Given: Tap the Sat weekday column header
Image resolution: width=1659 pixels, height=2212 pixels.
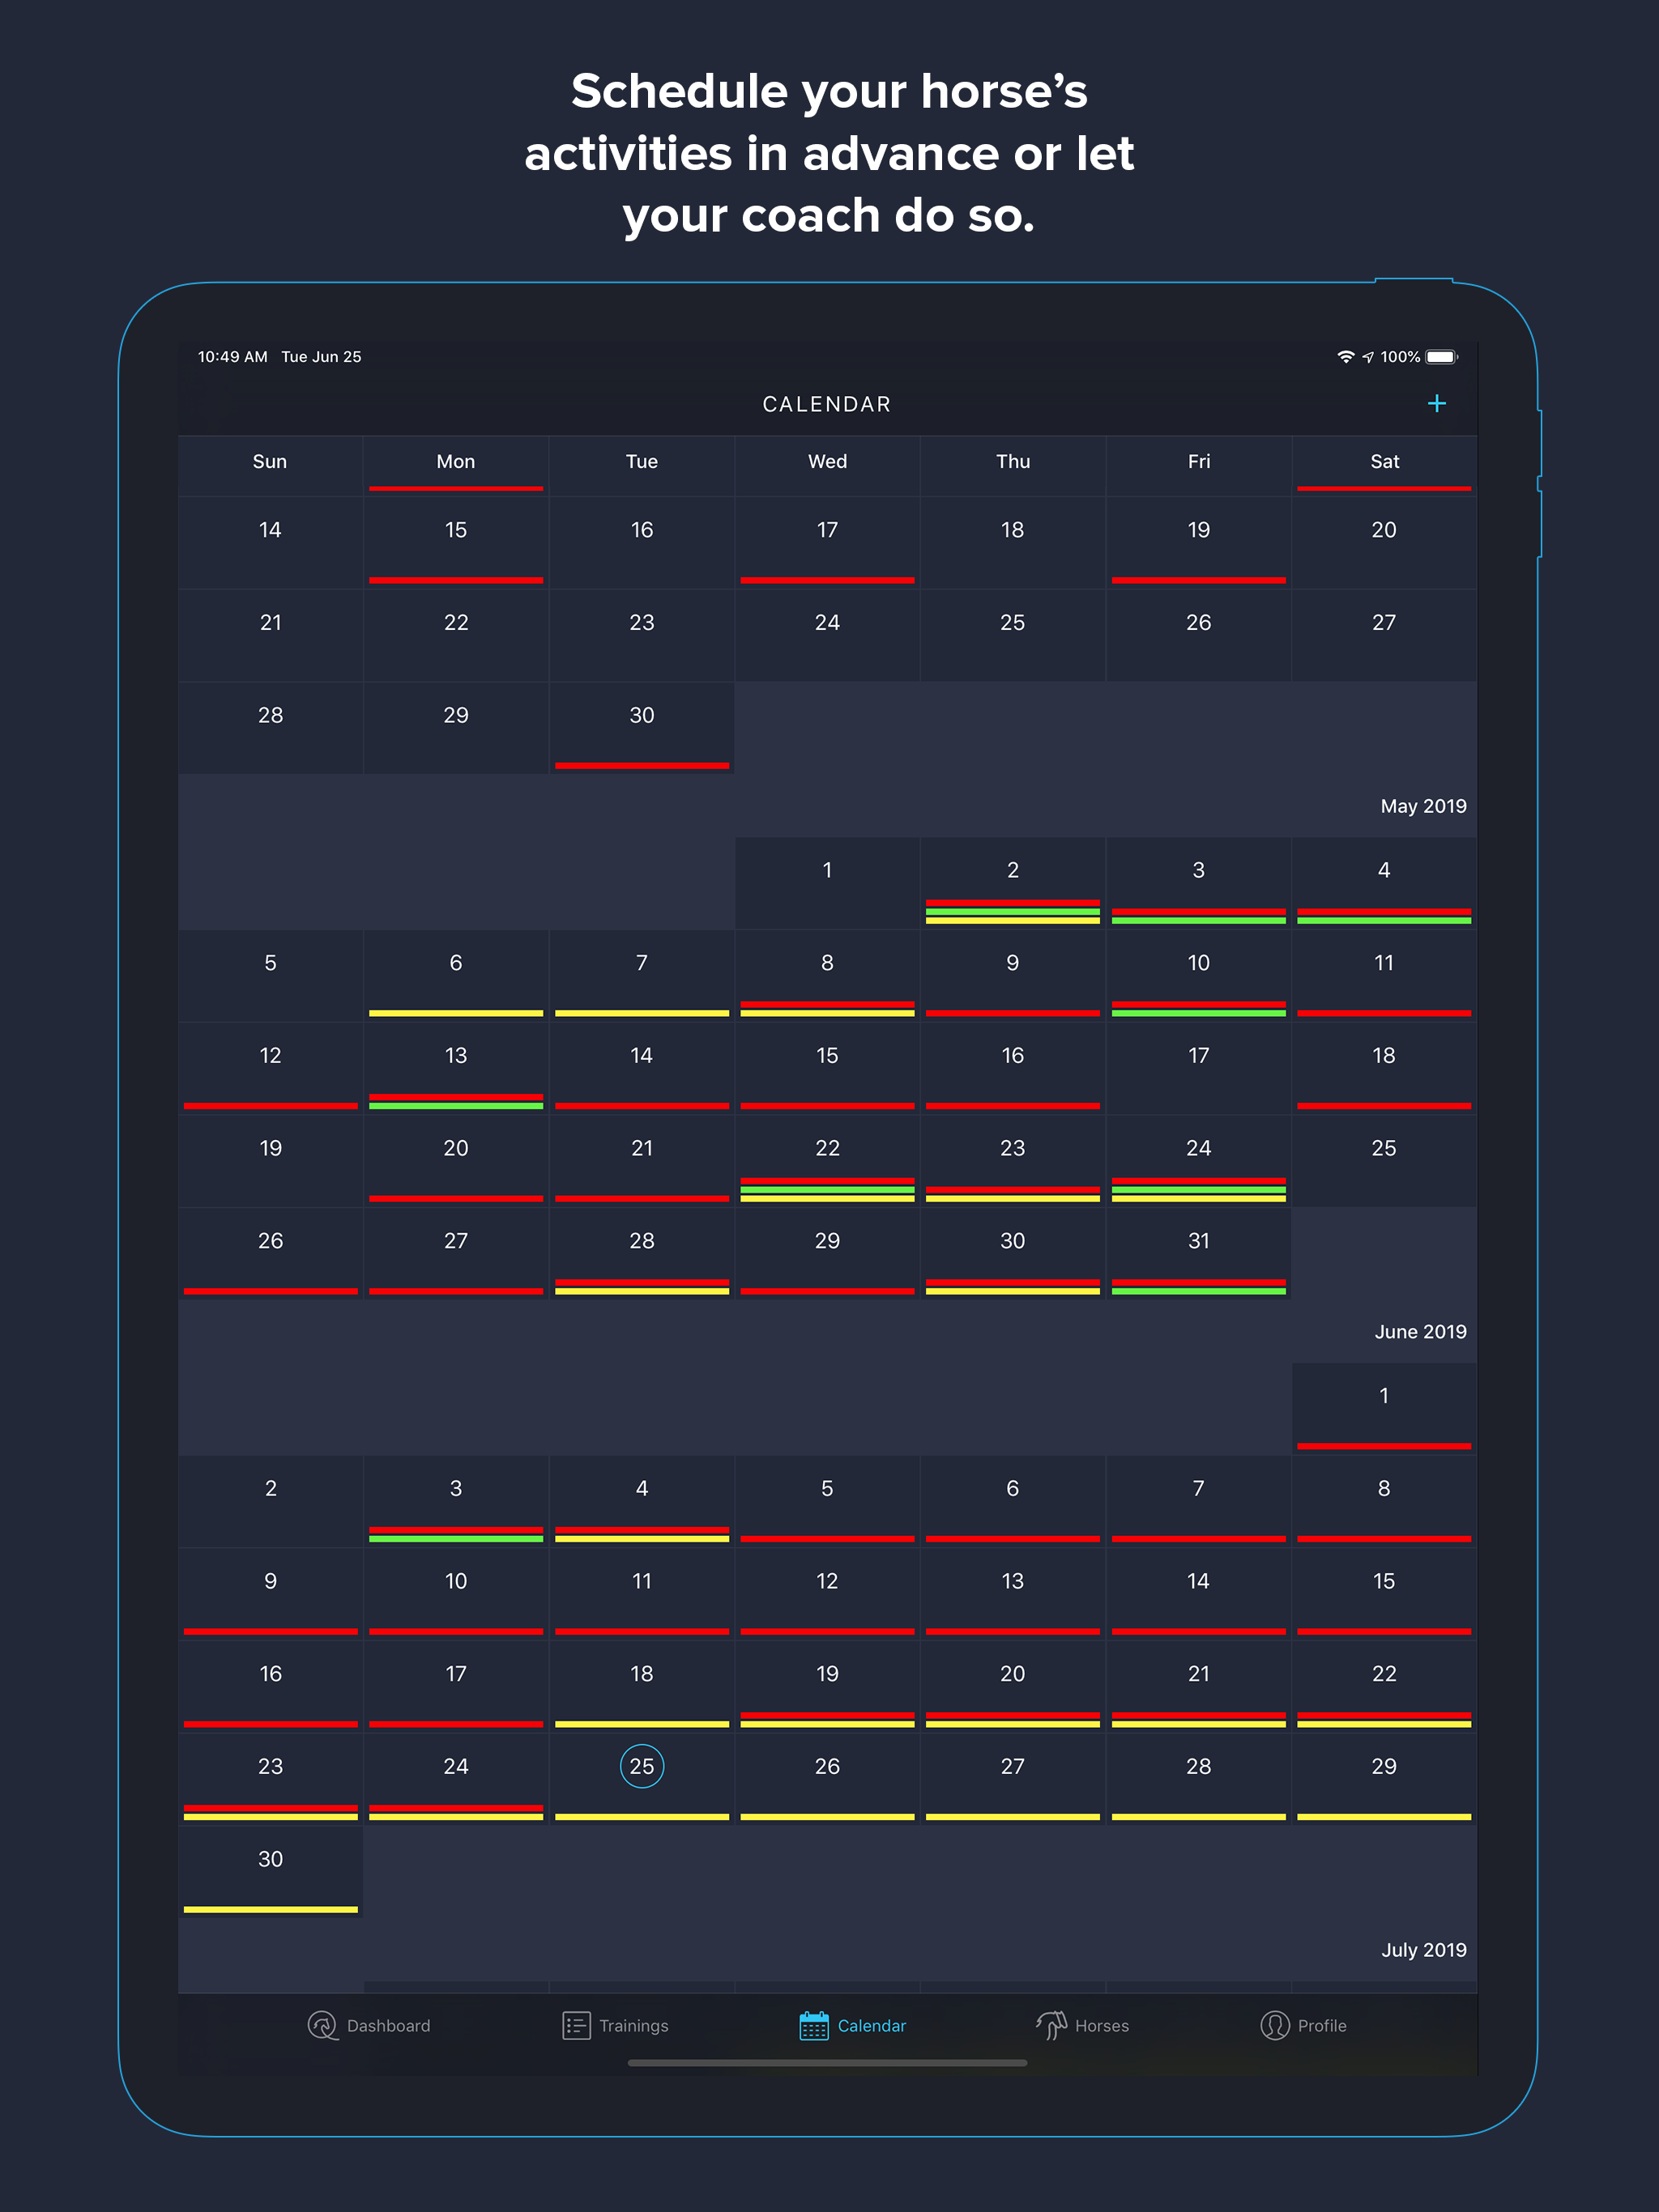Looking at the screenshot, I should (1384, 462).
